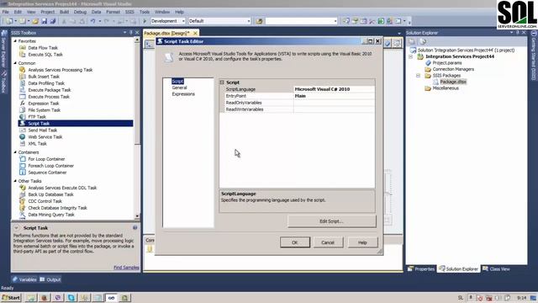This screenshot has height=303, width=538.
Task: Collapse the Common group in SSIS Toolbox
Action: [x=15, y=63]
